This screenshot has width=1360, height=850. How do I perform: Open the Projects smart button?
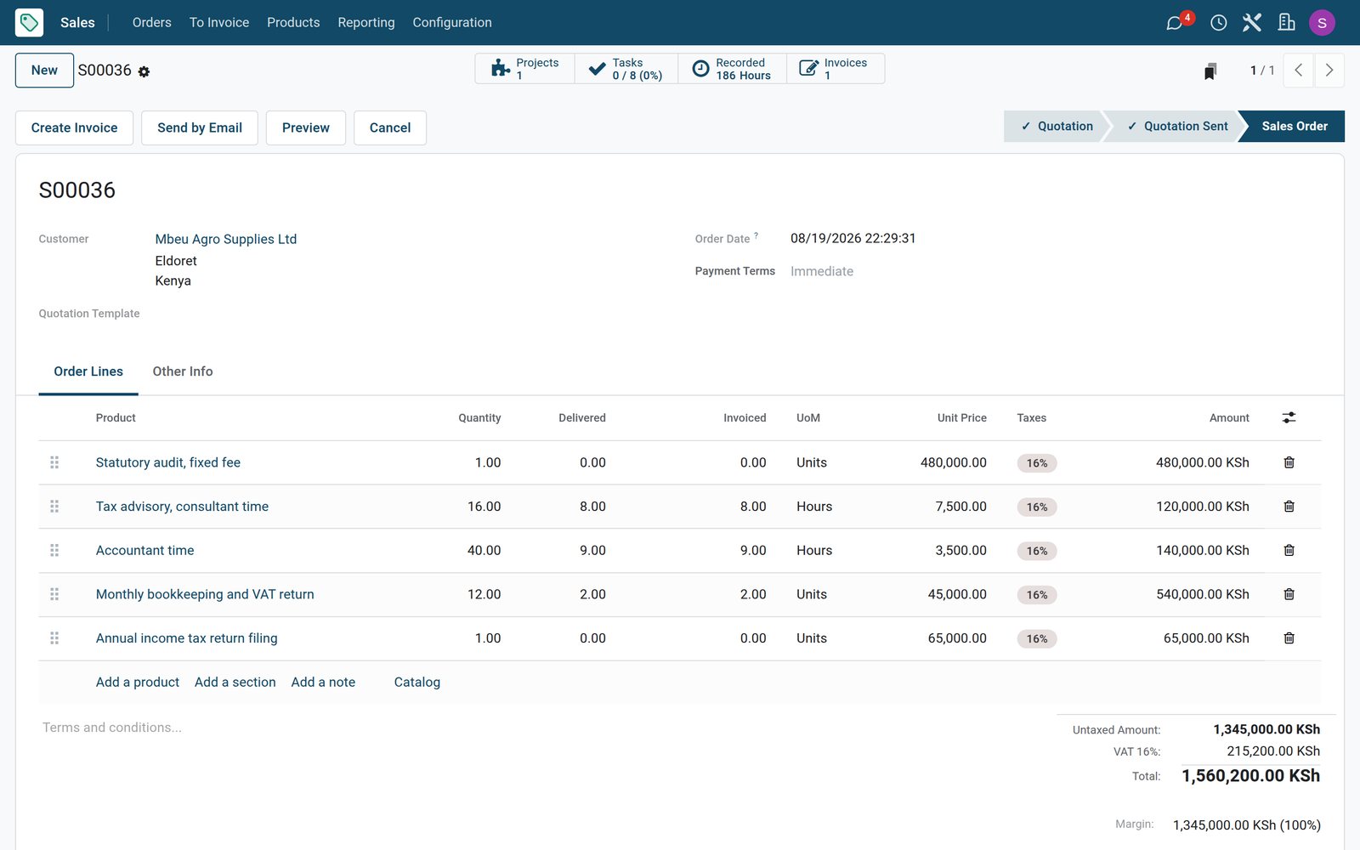[x=525, y=69]
